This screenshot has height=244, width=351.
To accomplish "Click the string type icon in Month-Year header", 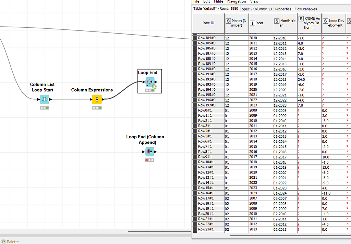I will click(277, 21).
